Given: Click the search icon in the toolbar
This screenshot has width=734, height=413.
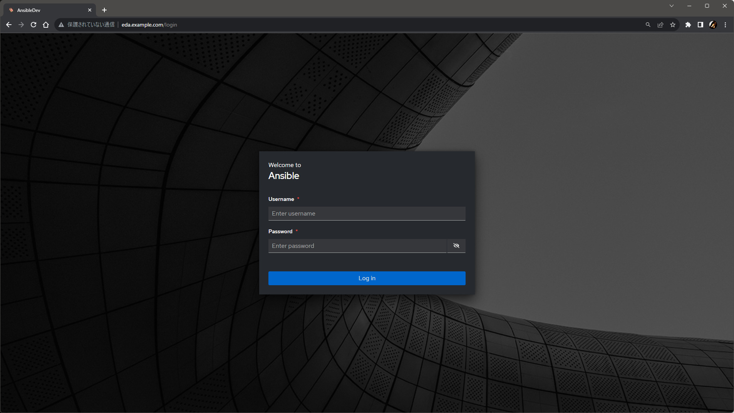Looking at the screenshot, I should click(x=648, y=24).
